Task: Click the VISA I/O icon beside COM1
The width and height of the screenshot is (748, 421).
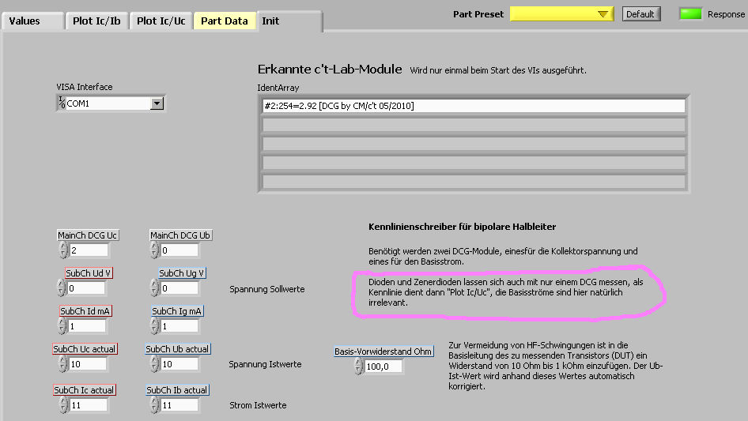Action: [x=61, y=103]
